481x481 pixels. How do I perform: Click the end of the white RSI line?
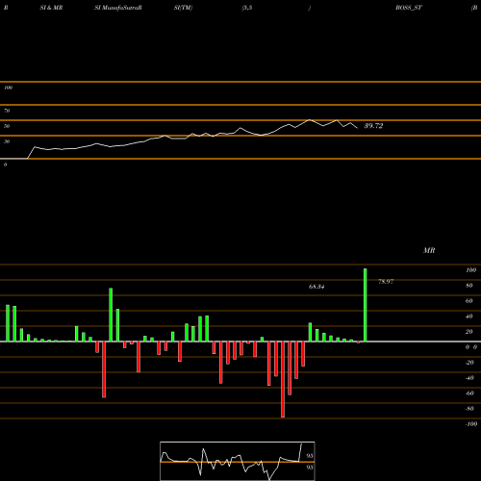(357, 128)
